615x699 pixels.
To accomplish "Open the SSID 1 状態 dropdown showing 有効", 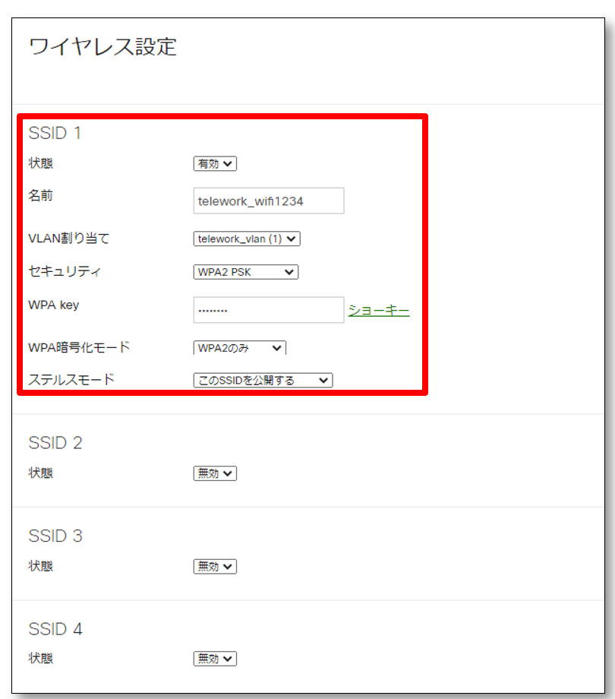I will pyautogui.click(x=215, y=163).
